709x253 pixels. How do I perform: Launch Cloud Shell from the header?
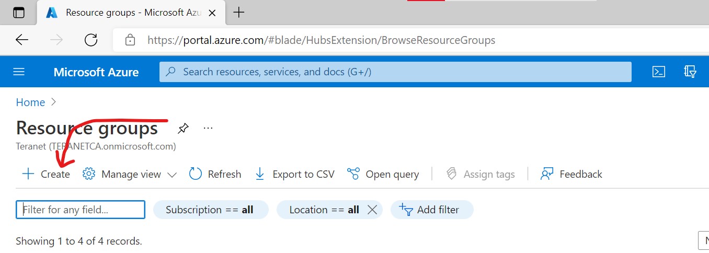click(658, 72)
